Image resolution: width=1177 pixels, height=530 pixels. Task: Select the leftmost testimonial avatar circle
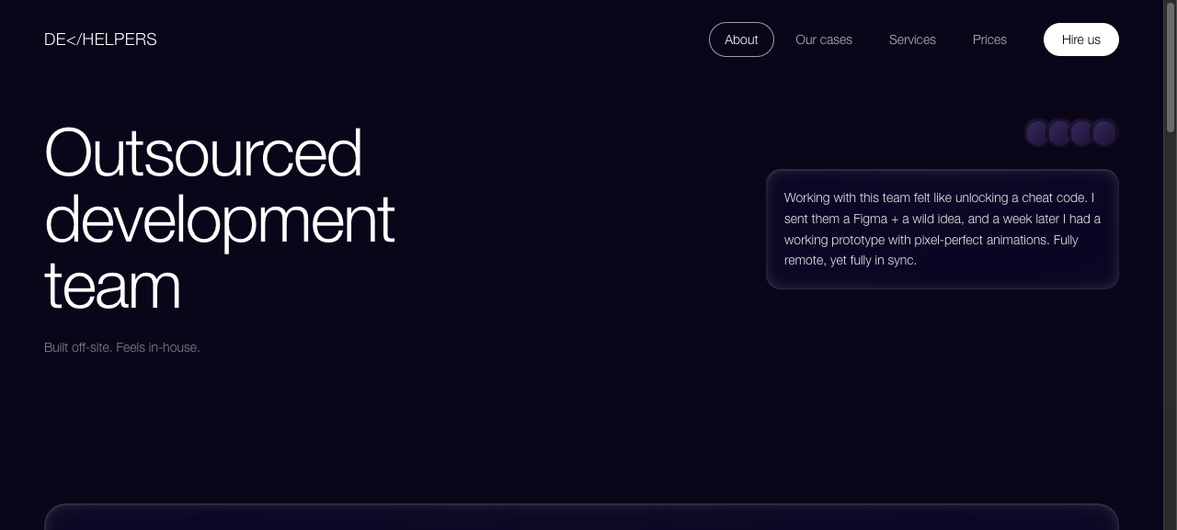(x=1038, y=133)
